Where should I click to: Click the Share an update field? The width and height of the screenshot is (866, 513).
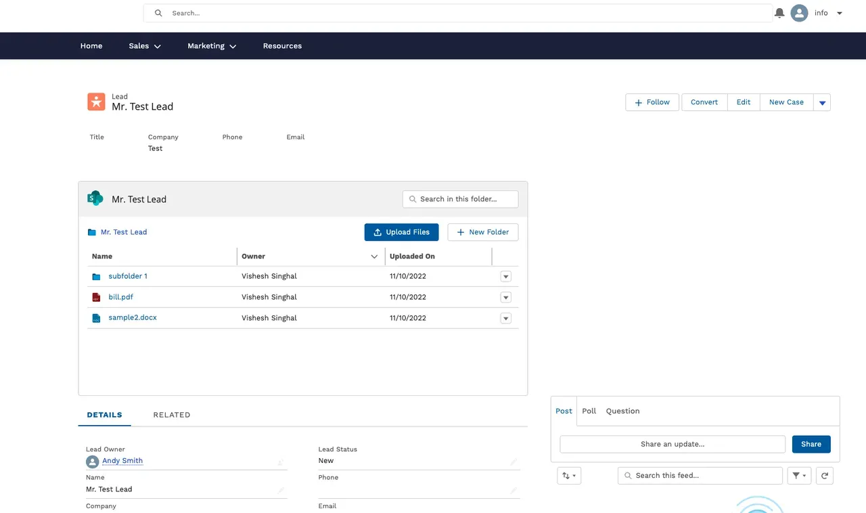point(672,444)
